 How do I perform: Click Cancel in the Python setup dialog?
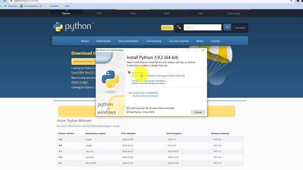point(198,112)
